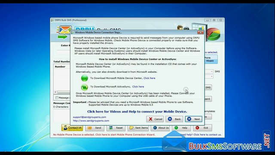275x155 pixels.
Task: Open Sent Items in main window
Action: (138, 128)
